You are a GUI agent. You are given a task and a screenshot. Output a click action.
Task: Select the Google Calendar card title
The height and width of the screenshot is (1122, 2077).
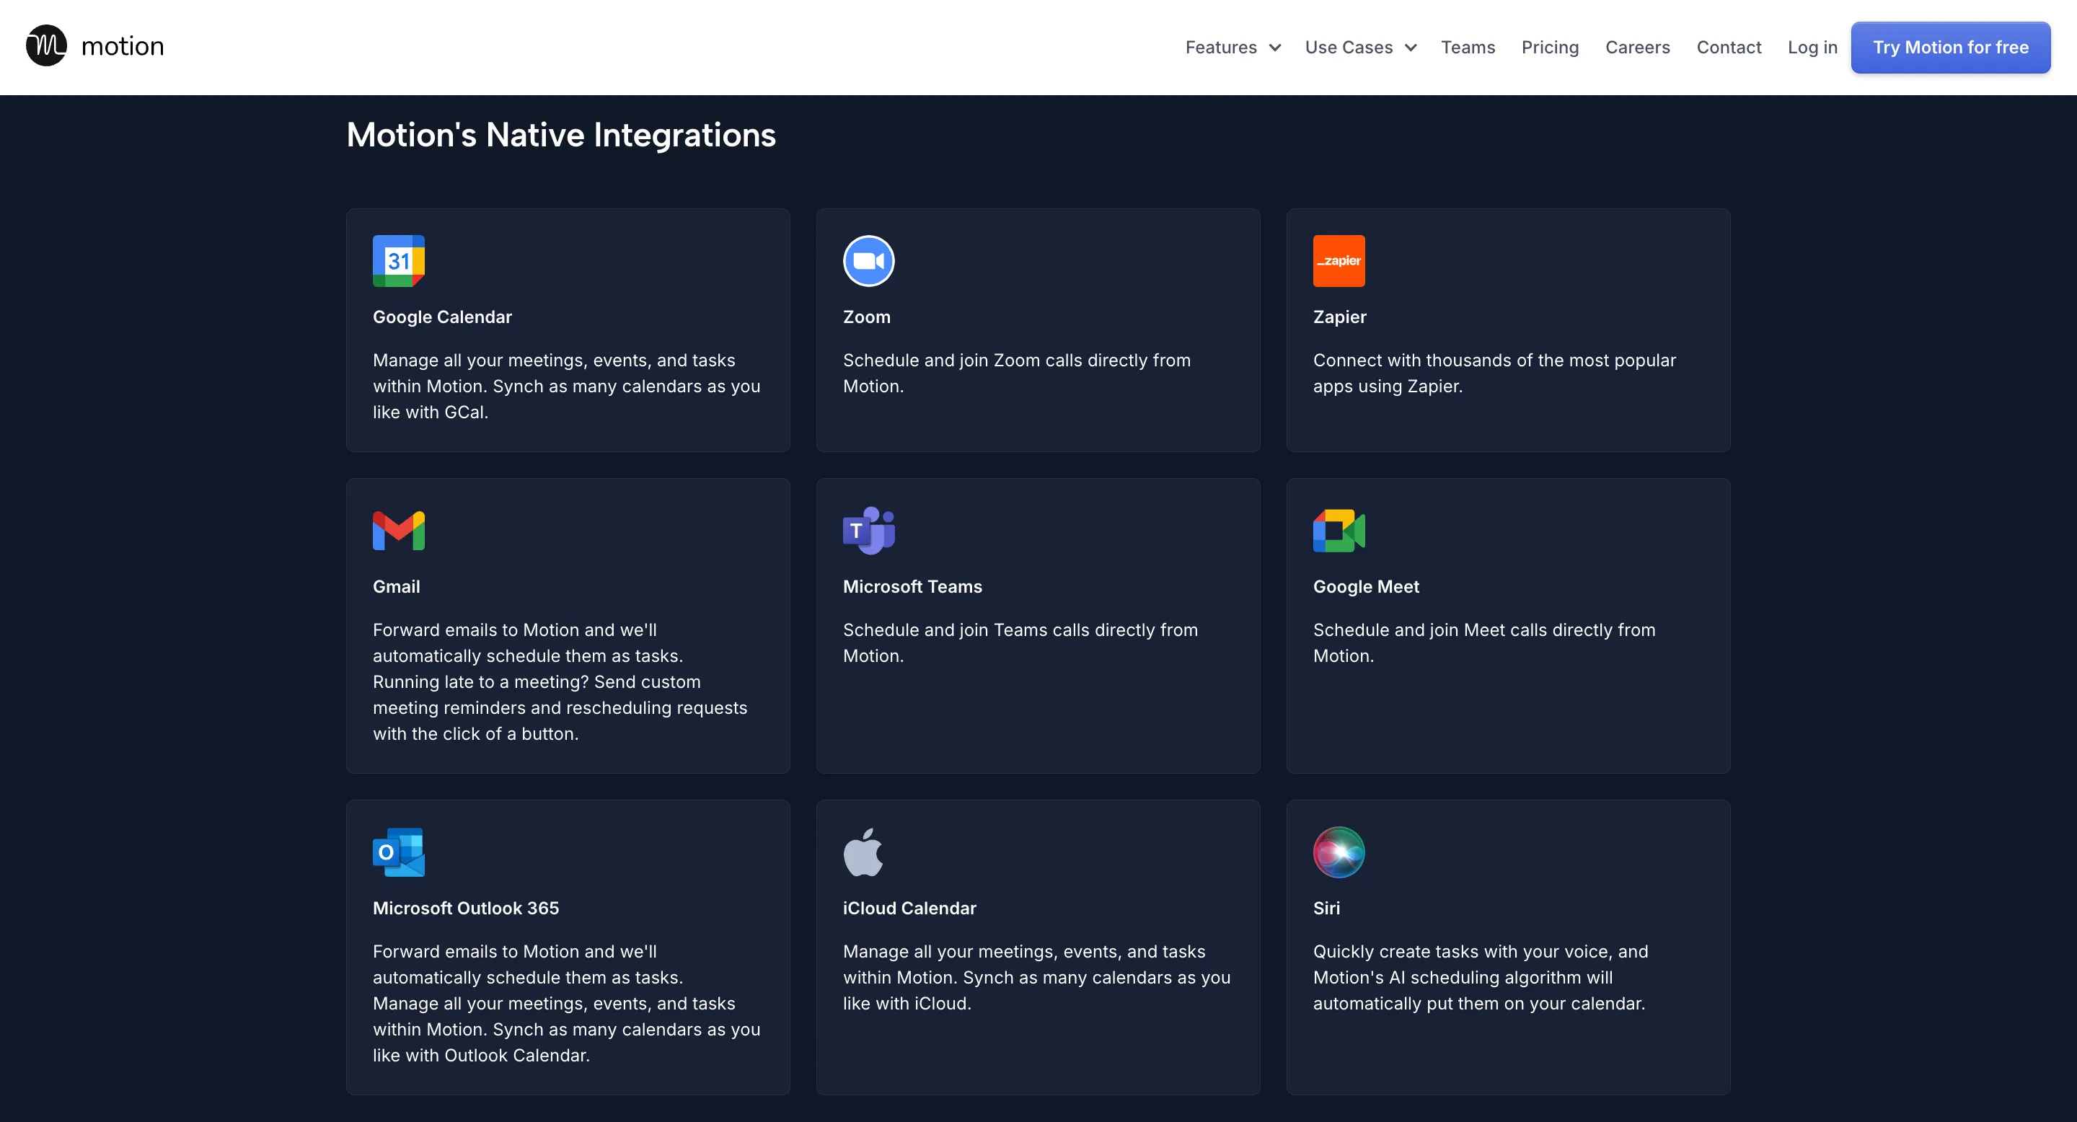click(x=442, y=317)
